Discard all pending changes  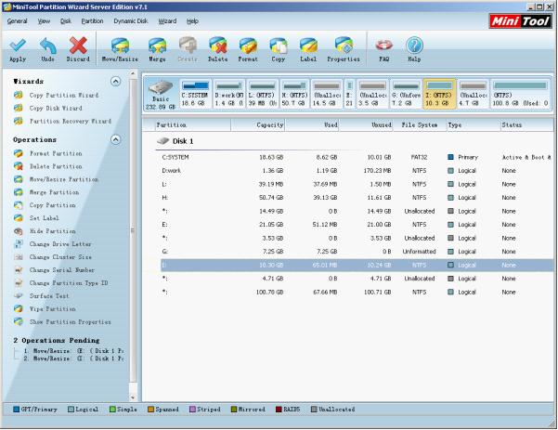point(78,50)
